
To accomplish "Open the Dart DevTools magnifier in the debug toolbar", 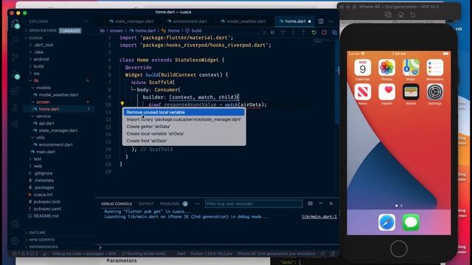I will 334,32.
